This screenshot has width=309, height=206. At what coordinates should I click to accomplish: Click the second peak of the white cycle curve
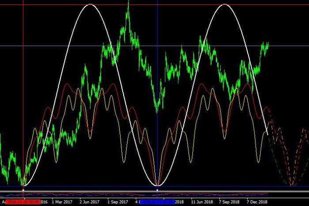(225, 4)
